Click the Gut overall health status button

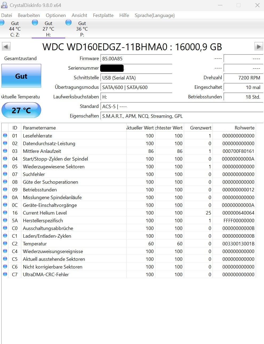tap(21, 76)
